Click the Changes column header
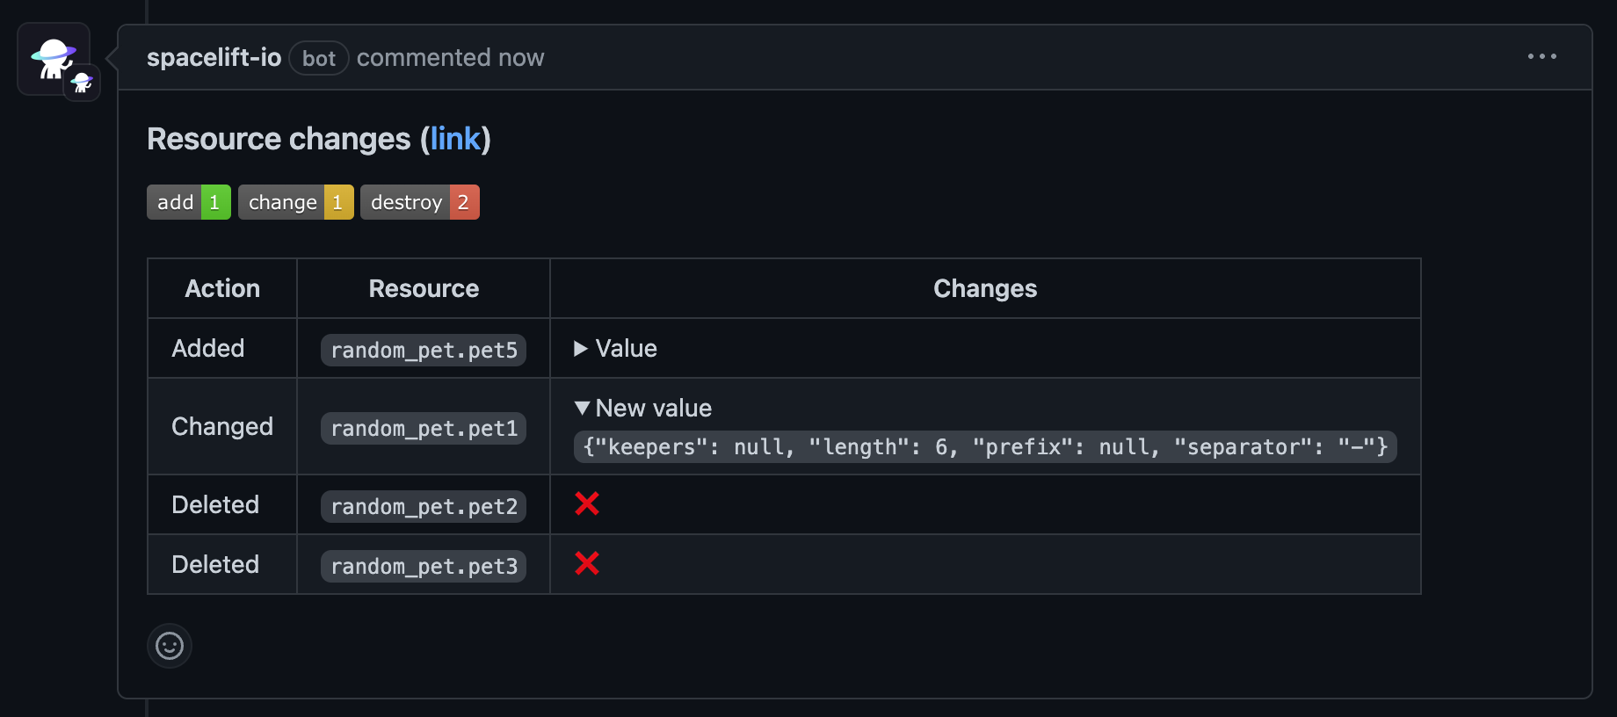 985,288
